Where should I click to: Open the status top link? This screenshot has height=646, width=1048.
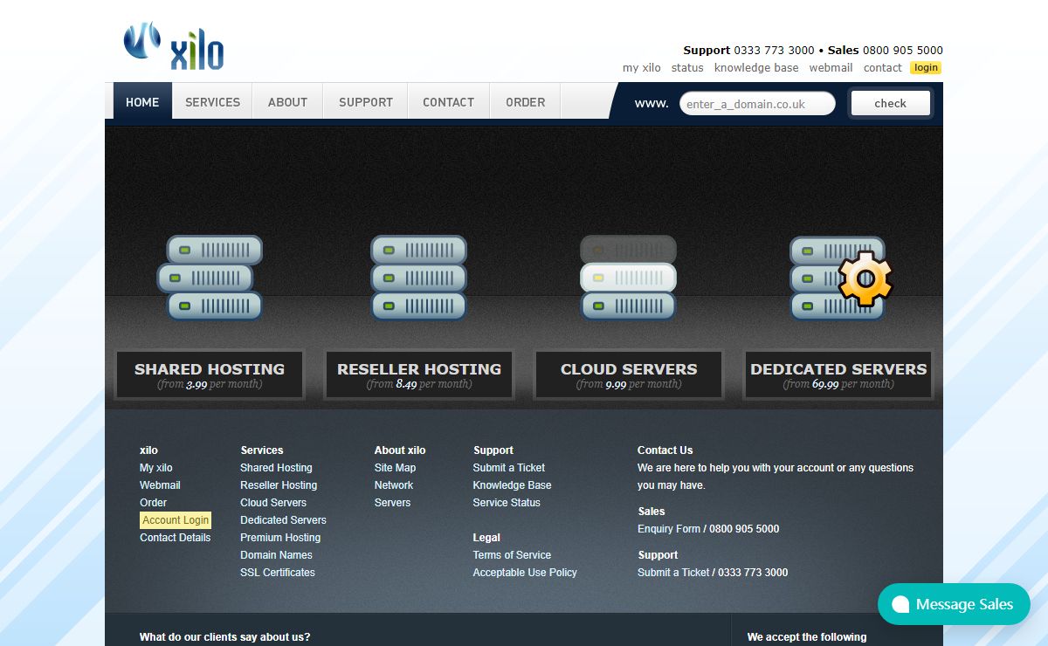coord(687,67)
